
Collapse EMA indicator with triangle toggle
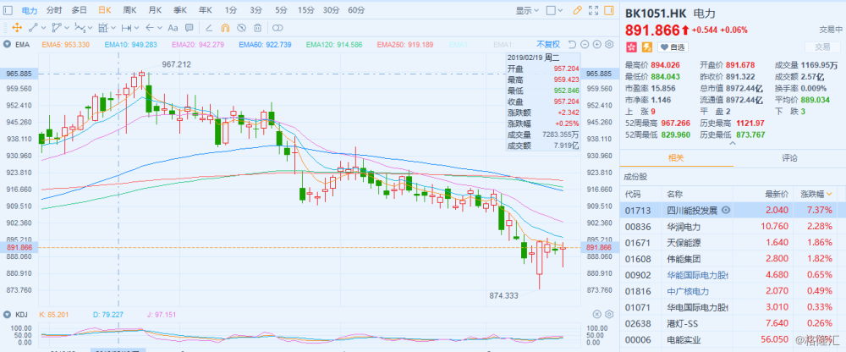point(8,44)
